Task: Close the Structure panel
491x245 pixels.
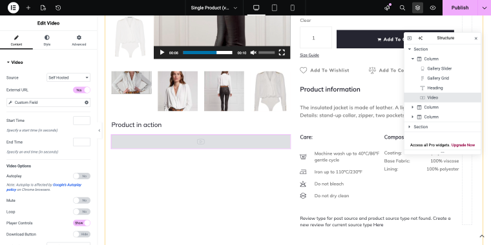Action: 476,39
